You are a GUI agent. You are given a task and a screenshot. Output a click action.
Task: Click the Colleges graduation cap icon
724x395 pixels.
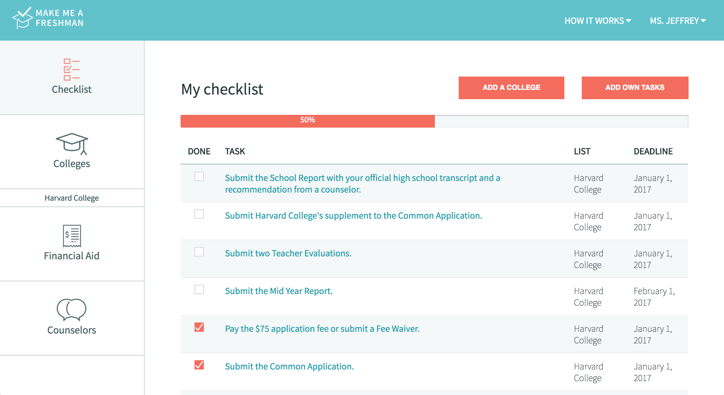(71, 144)
